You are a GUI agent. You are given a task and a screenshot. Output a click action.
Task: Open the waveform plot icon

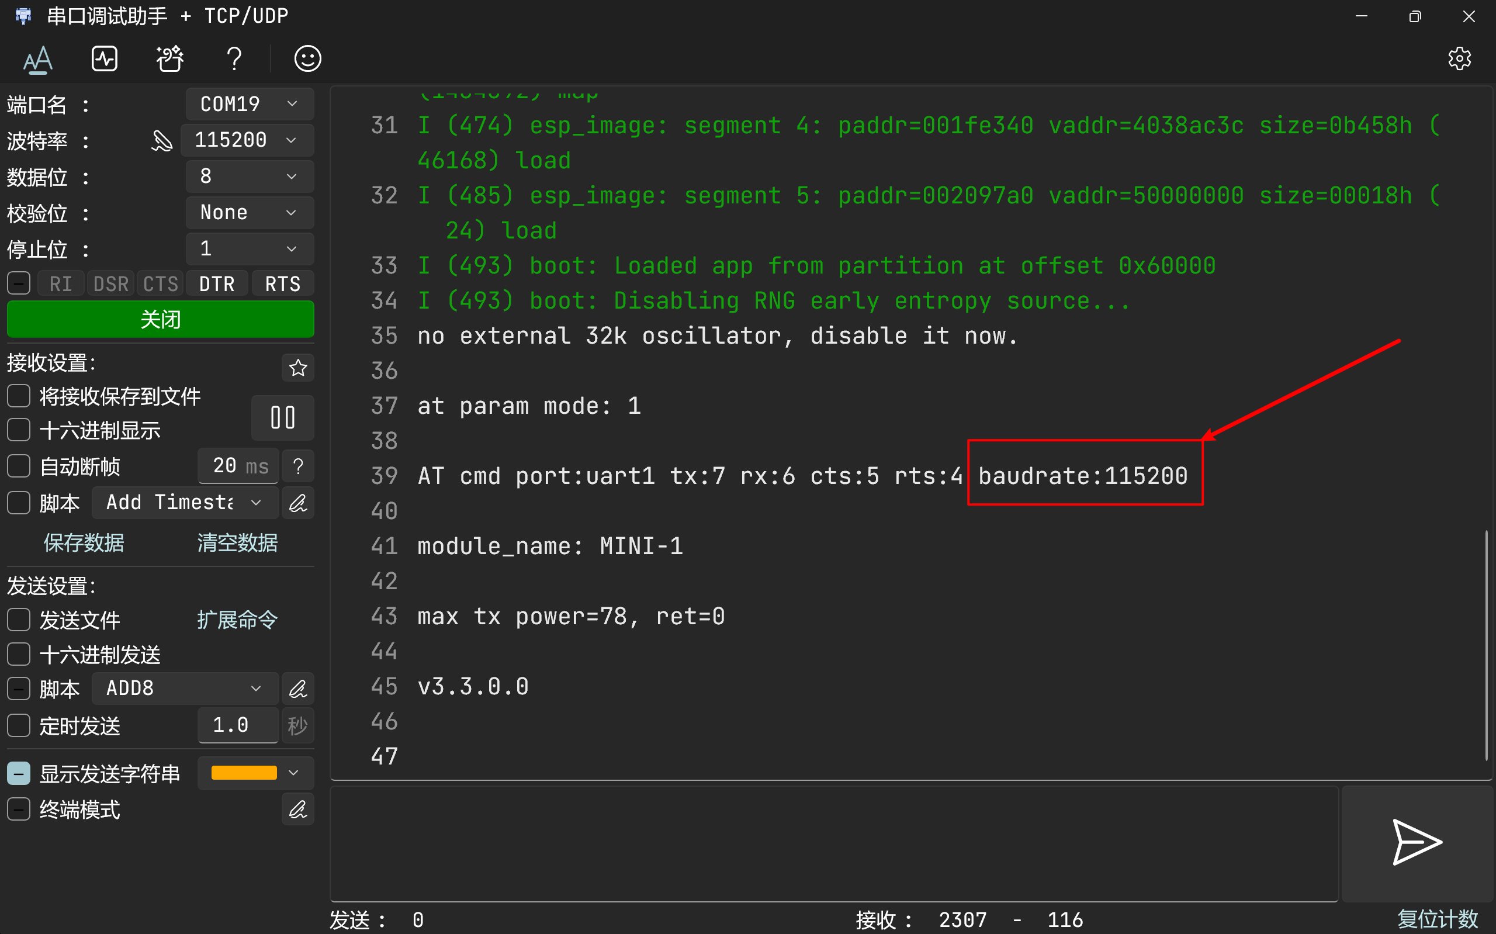[x=105, y=59]
